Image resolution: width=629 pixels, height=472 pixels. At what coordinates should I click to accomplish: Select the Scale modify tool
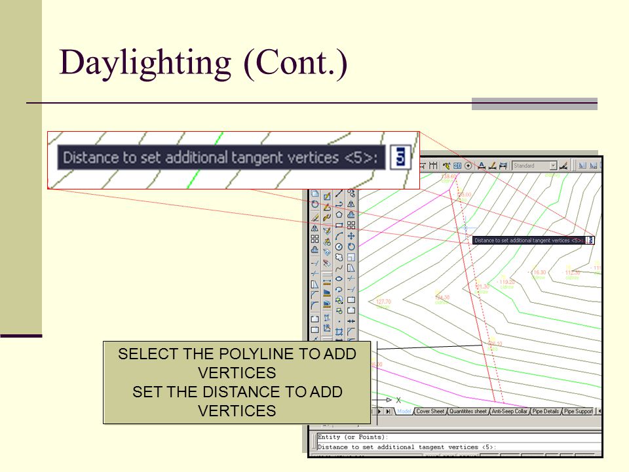click(351, 257)
